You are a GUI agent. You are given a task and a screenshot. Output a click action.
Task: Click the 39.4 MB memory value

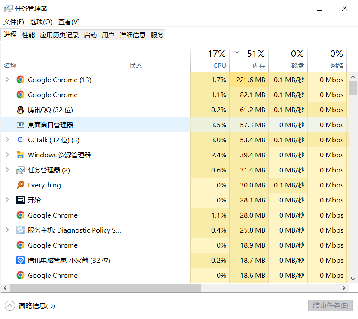tap(252, 155)
